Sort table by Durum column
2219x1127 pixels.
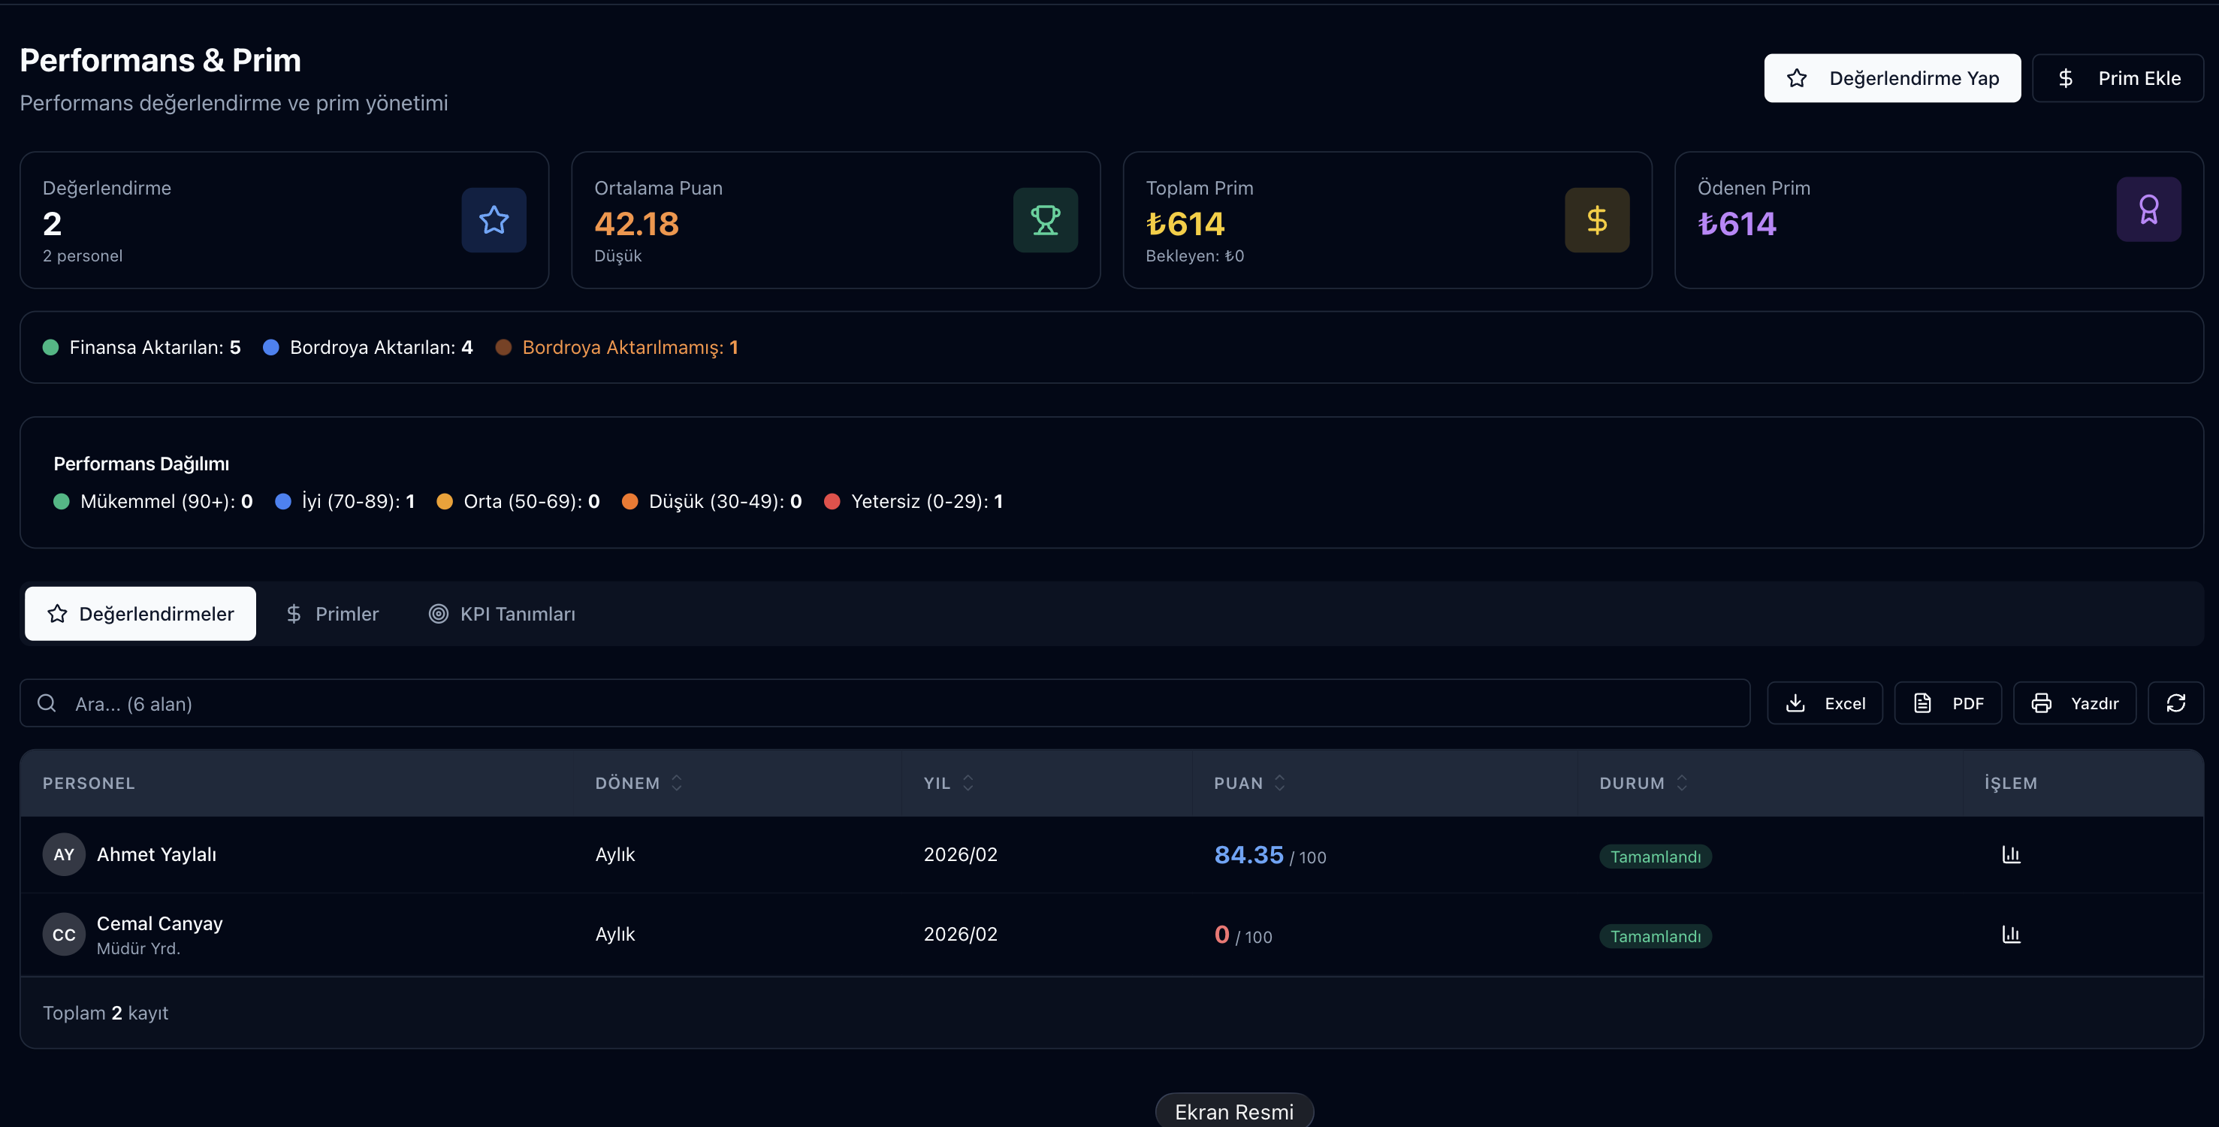[x=1643, y=783]
